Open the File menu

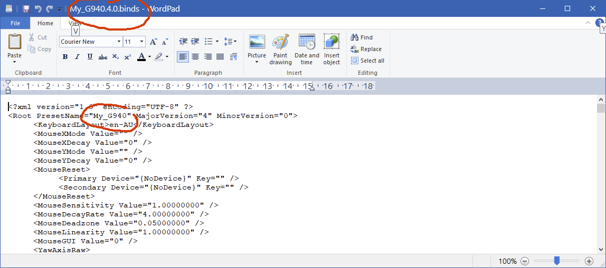(15, 23)
